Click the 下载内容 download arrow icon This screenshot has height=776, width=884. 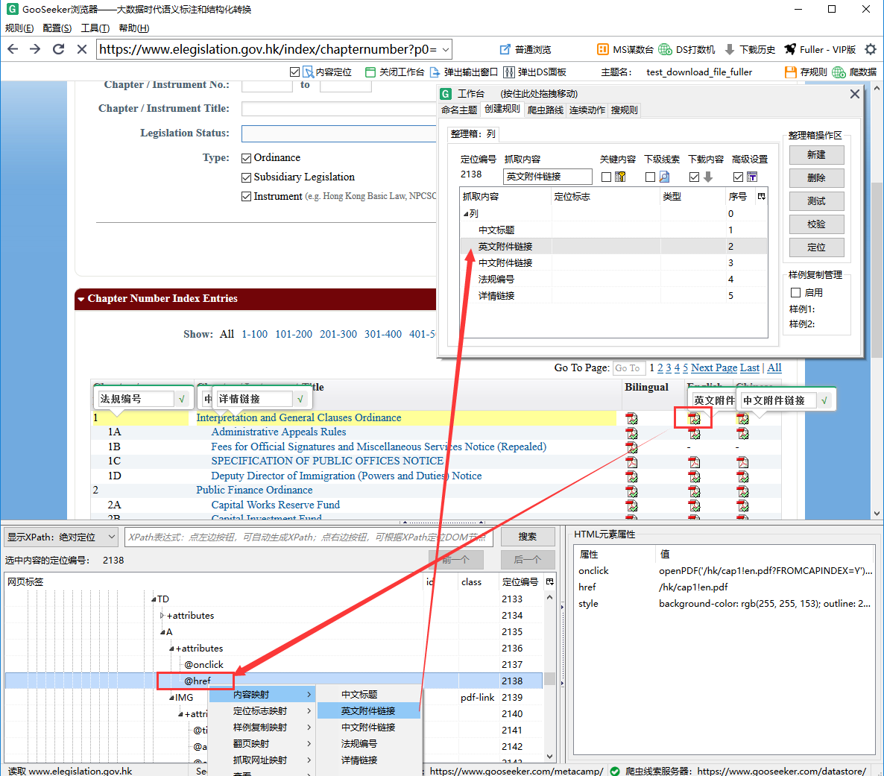click(708, 177)
